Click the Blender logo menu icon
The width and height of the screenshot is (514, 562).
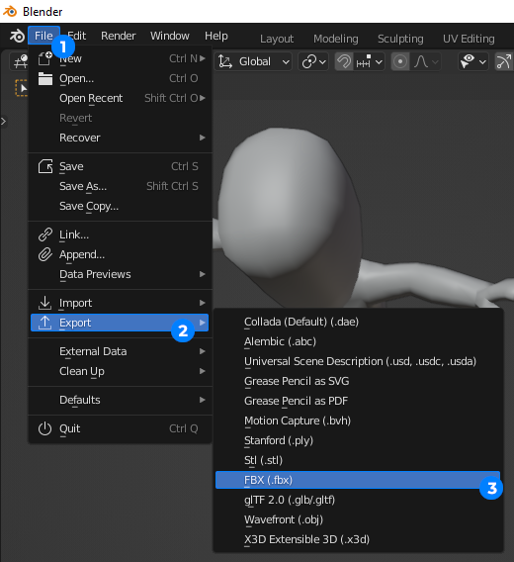[x=16, y=36]
